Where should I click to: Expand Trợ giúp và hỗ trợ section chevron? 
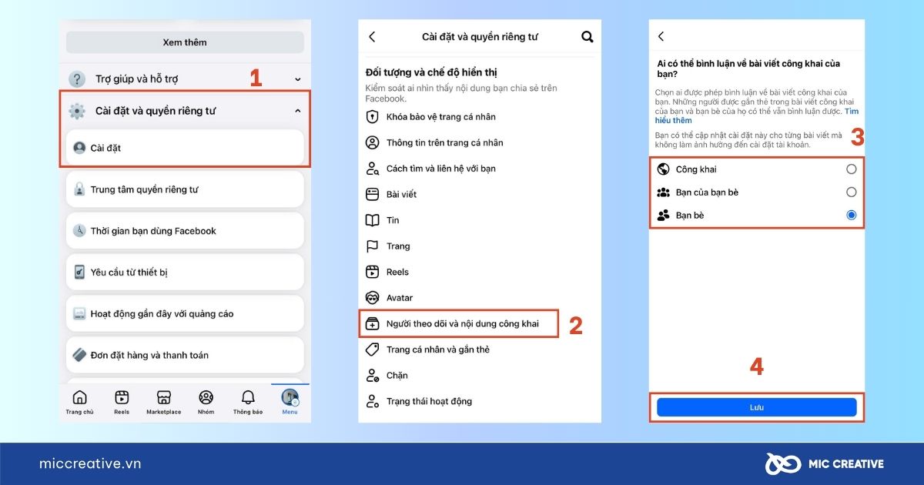298,79
